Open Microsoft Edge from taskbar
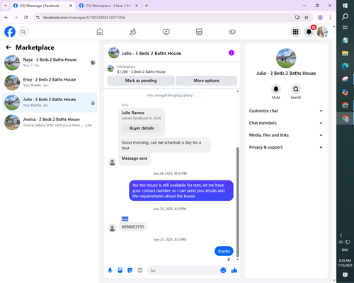 pos(345,67)
